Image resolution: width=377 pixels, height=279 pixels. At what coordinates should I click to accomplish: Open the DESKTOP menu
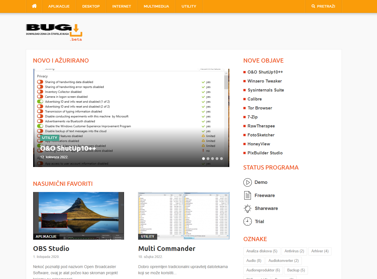click(91, 6)
